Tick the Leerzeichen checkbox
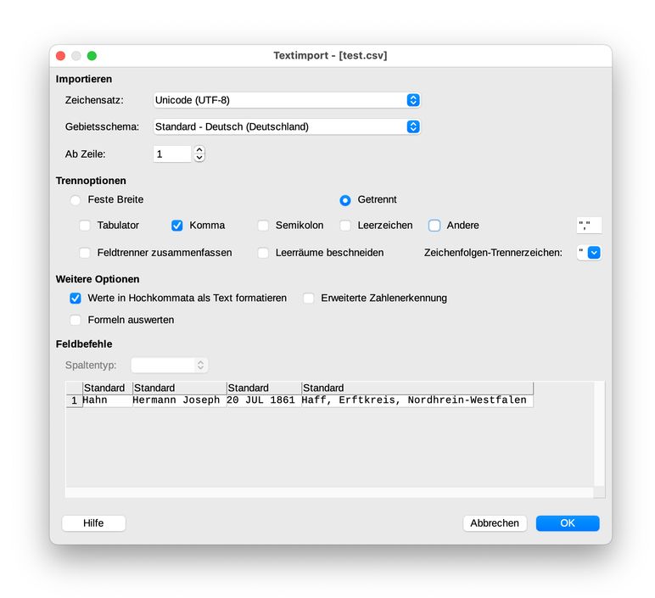 (x=345, y=226)
